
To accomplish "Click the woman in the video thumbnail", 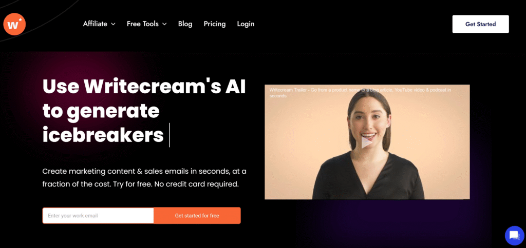I will (x=368, y=145).
